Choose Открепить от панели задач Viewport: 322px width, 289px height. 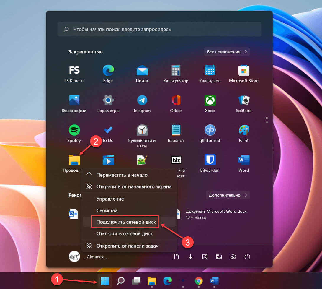pos(129,246)
